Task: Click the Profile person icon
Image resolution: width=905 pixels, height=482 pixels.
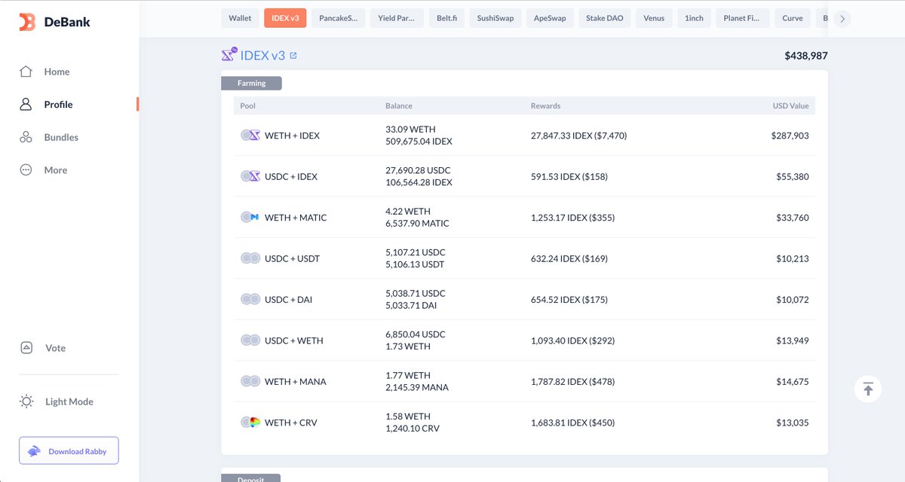Action: click(x=26, y=105)
